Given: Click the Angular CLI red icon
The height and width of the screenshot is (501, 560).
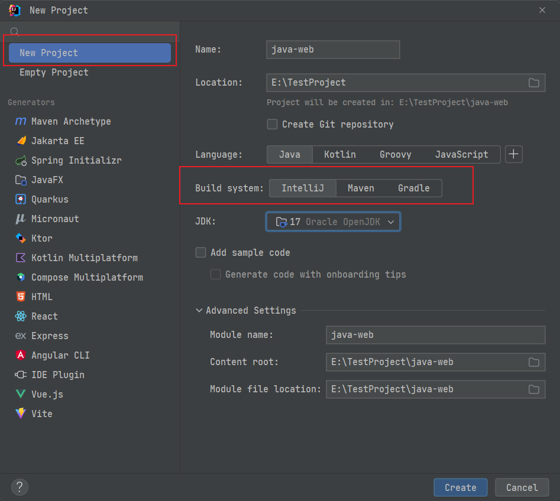Looking at the screenshot, I should coord(21,355).
